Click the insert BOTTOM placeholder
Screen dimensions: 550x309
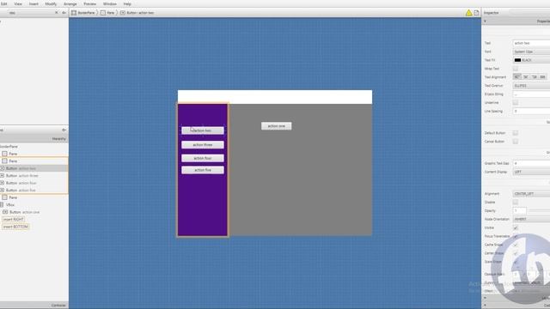click(15, 227)
